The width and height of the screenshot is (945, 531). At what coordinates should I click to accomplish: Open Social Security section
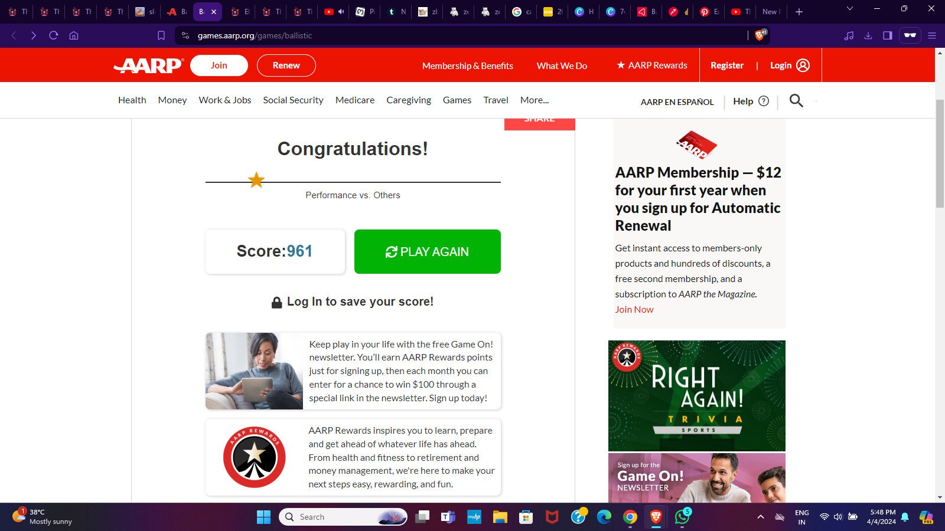(x=294, y=100)
